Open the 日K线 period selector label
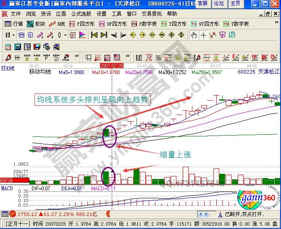This screenshot has width=281, height=229. point(8,67)
